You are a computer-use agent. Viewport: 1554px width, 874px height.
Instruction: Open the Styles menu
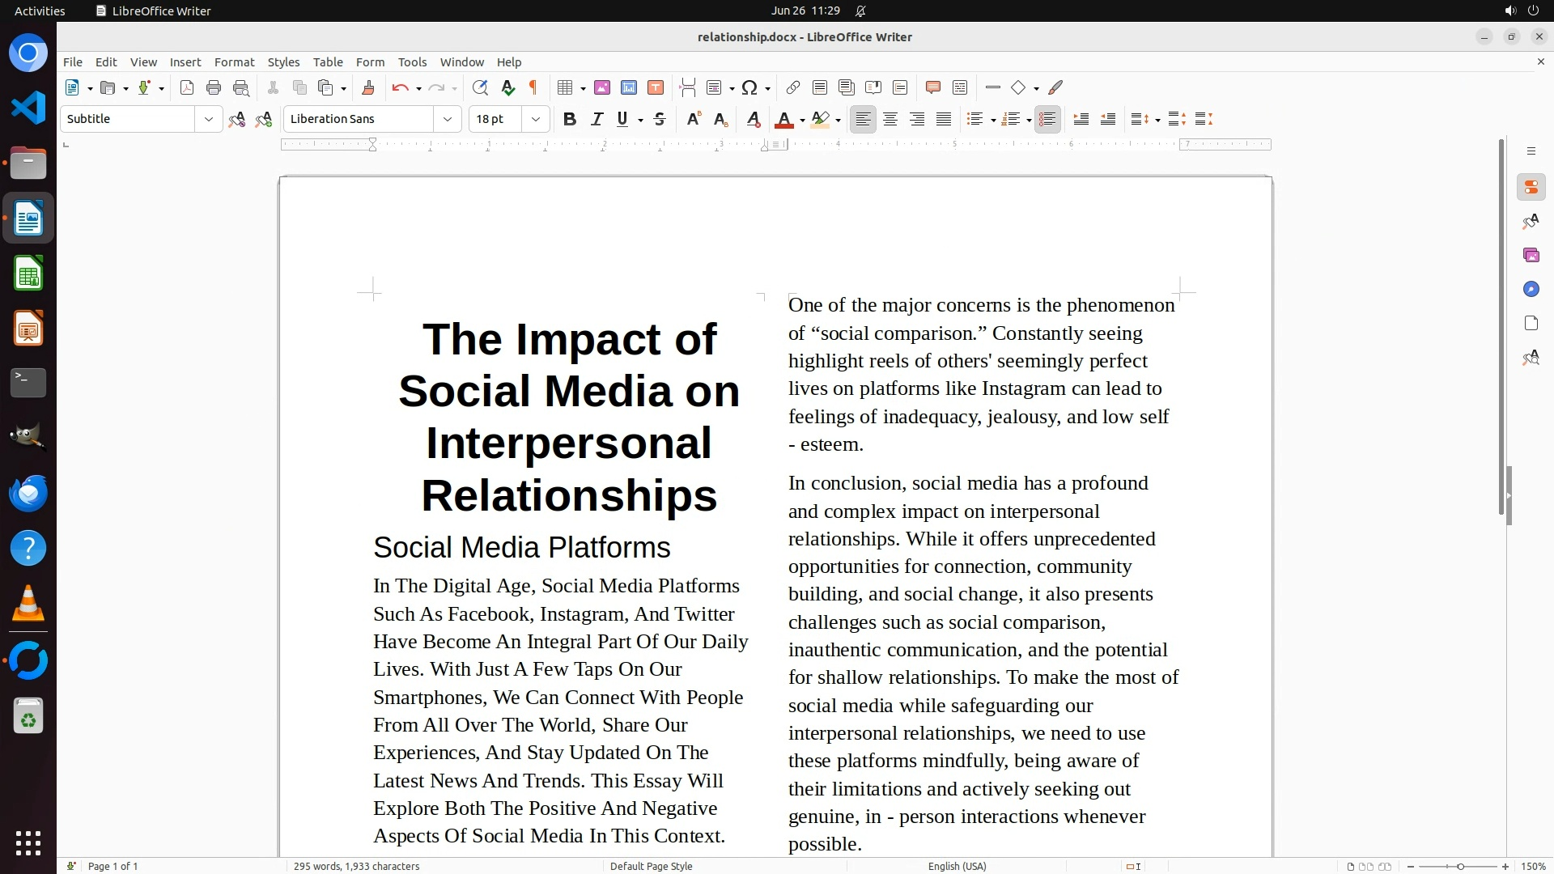tap(283, 62)
